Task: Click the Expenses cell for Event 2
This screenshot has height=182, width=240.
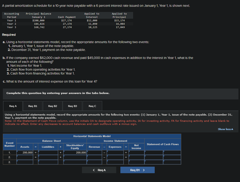Action: click(x=115, y=157)
